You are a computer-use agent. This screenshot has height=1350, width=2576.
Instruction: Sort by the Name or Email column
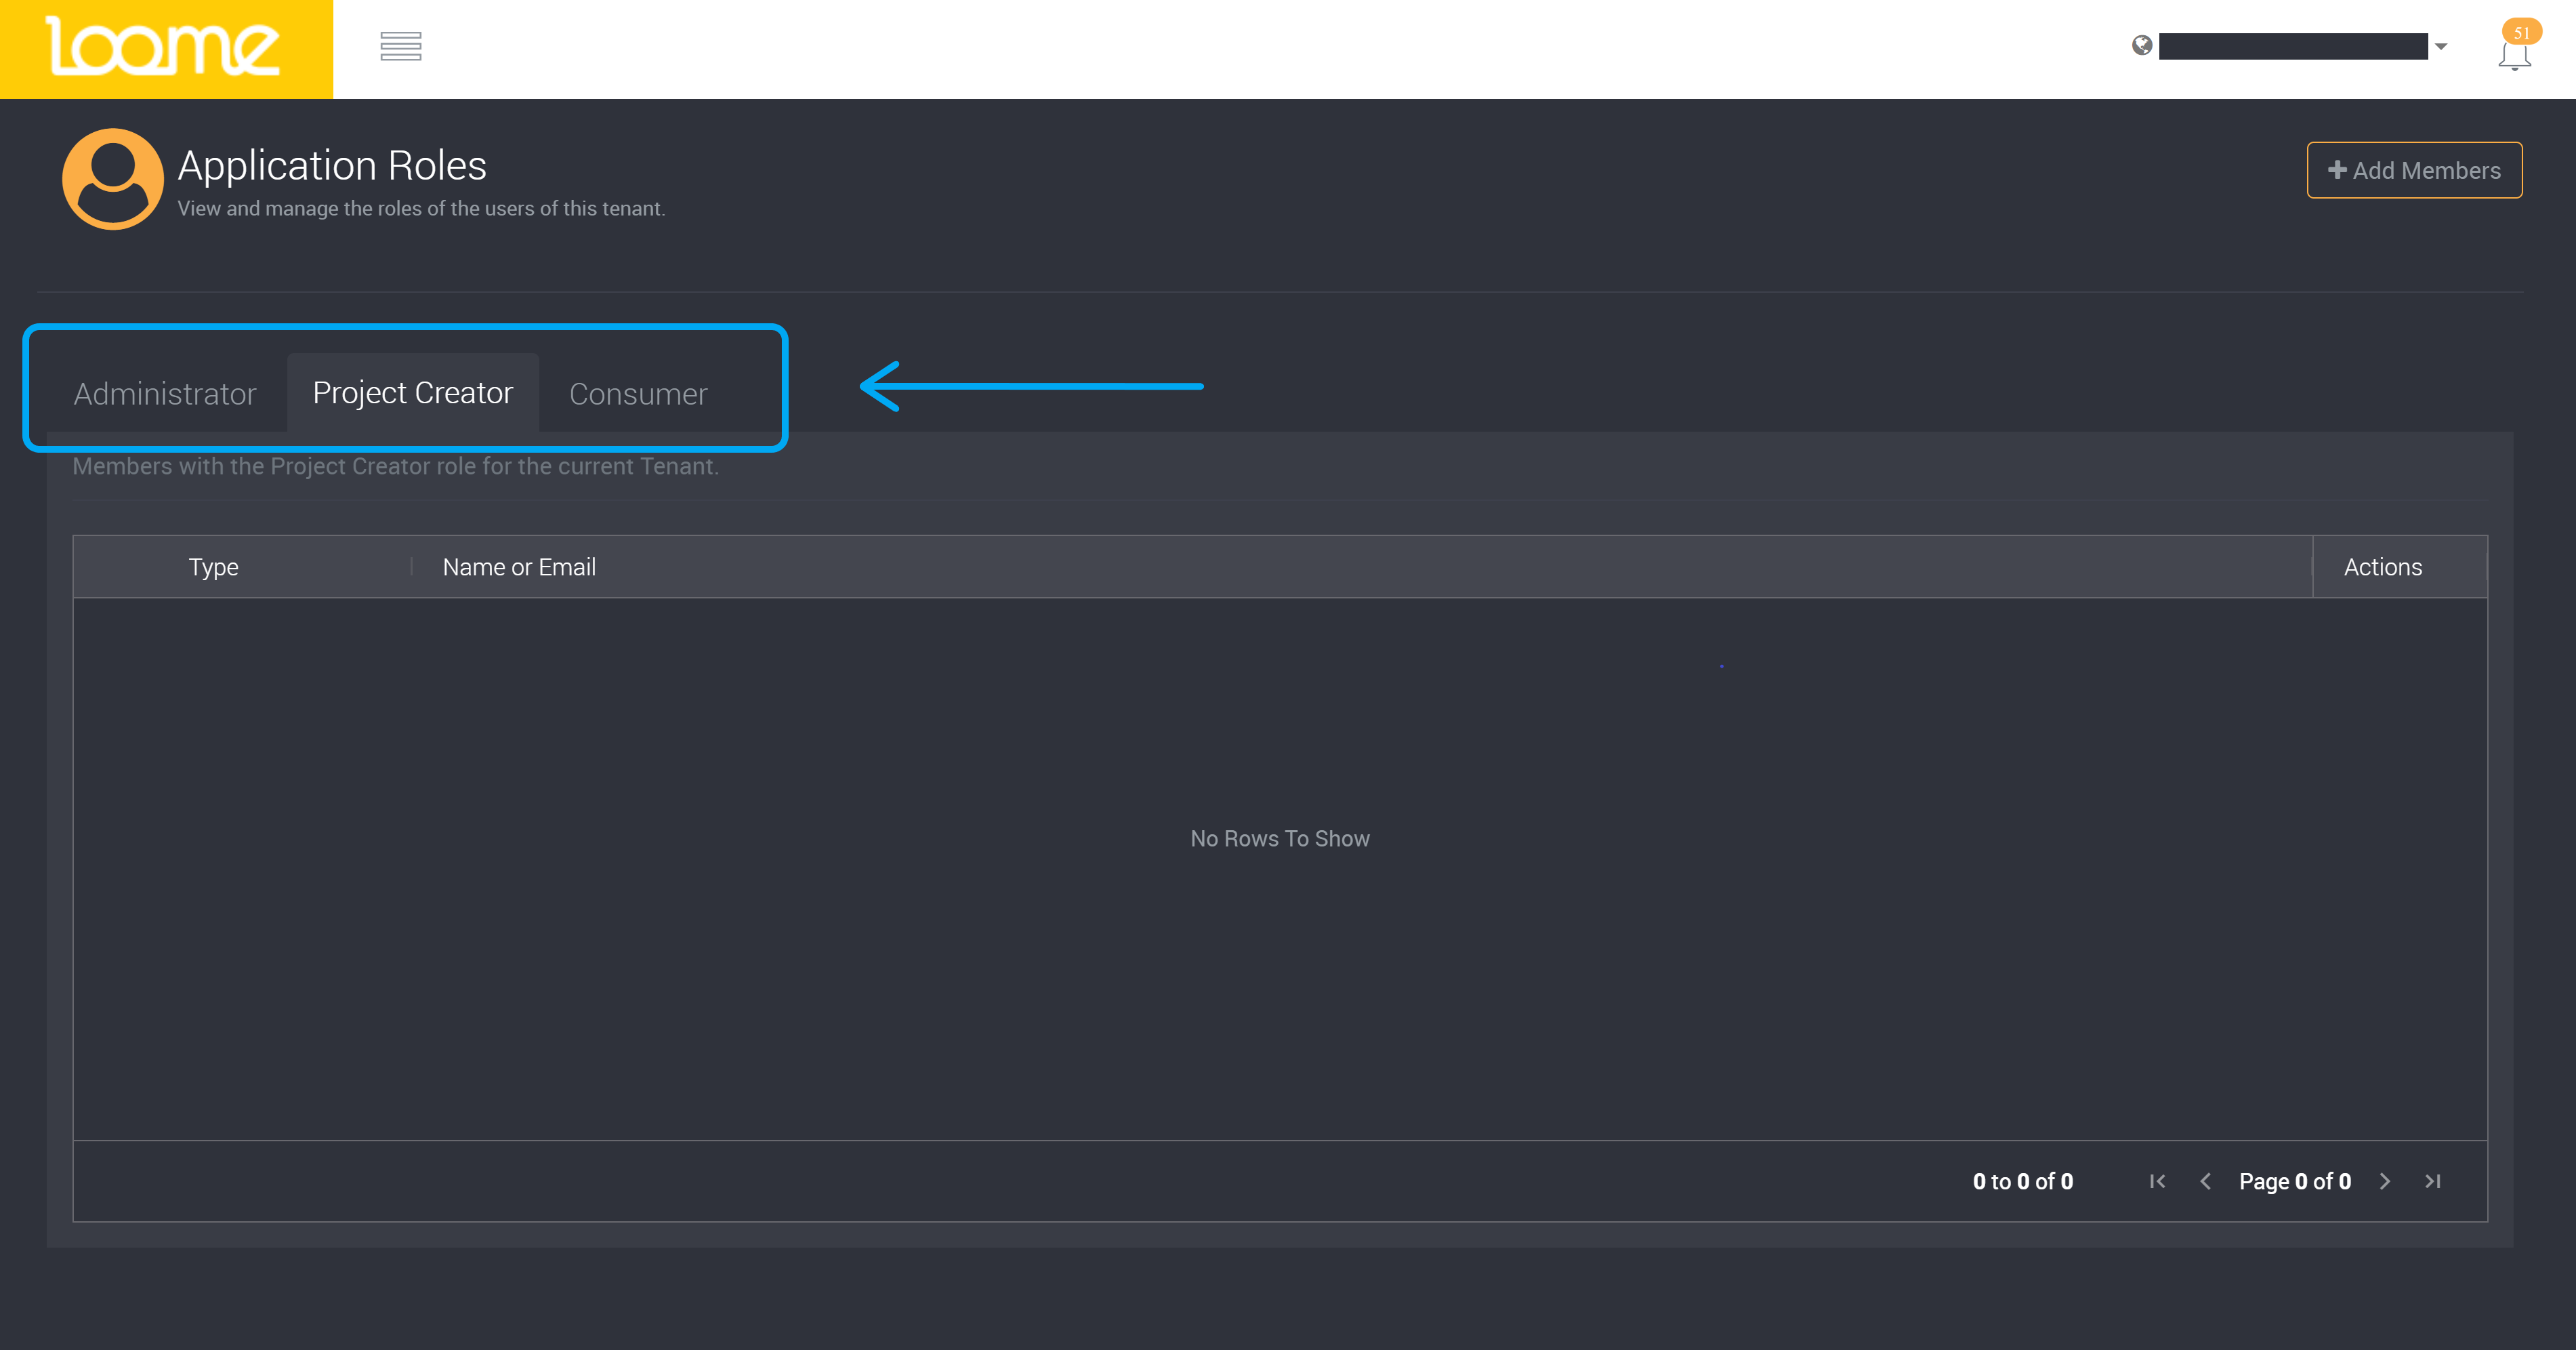[x=519, y=567]
